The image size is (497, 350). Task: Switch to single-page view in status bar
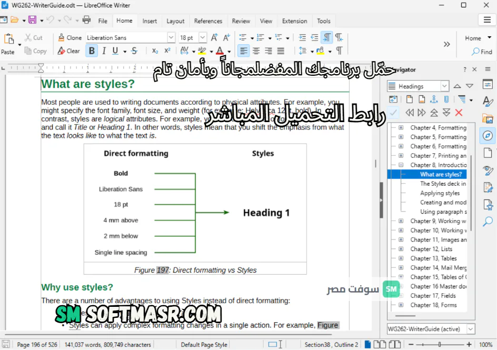(x=367, y=344)
